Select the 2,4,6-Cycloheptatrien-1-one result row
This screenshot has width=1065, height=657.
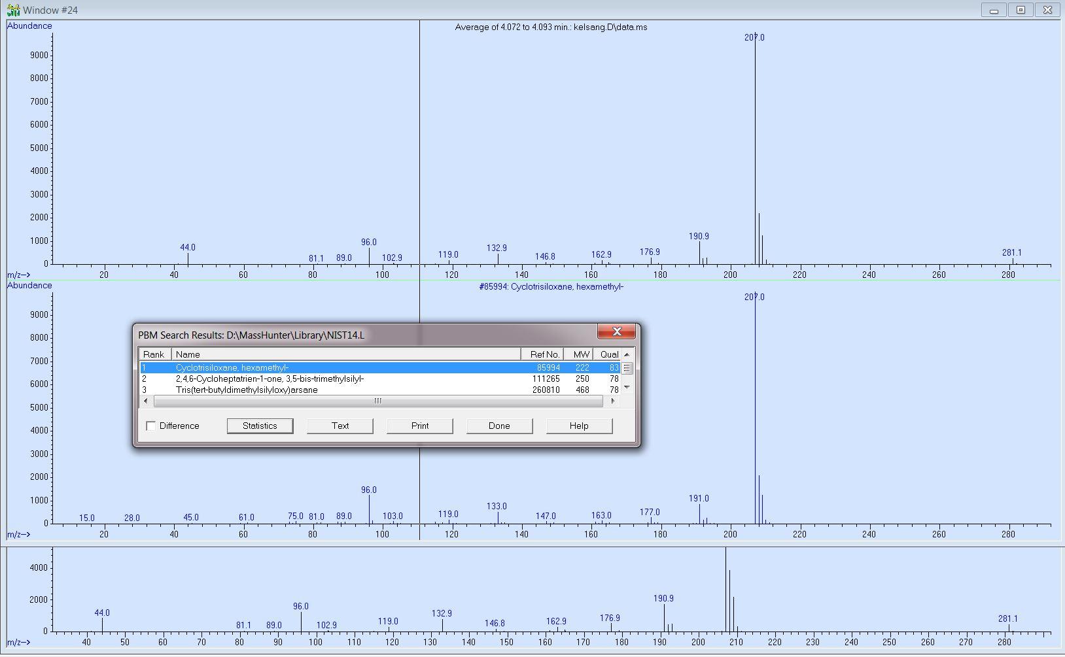[x=327, y=379]
